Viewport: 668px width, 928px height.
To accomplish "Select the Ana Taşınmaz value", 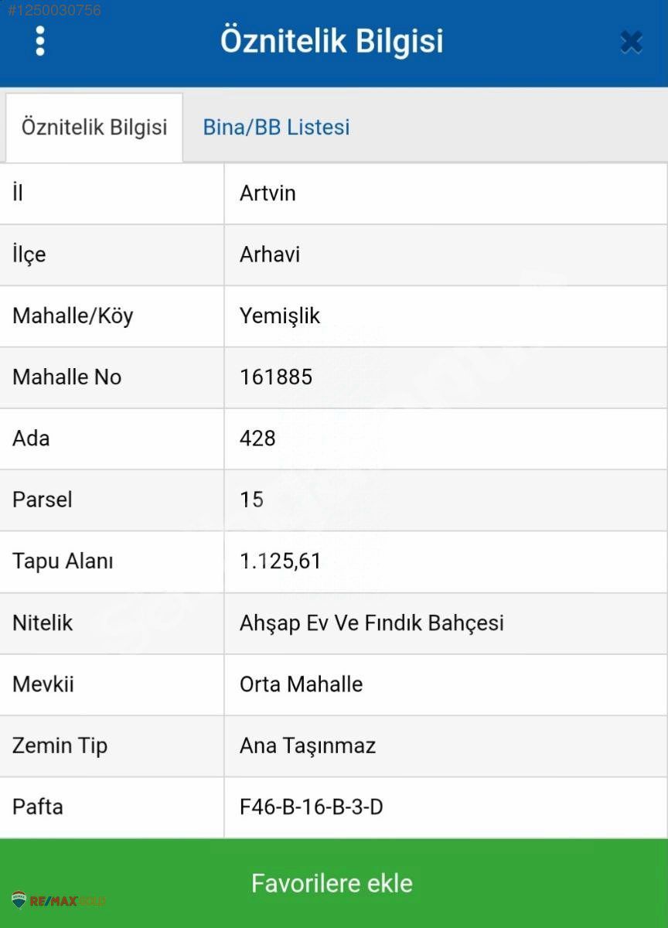I will [308, 745].
